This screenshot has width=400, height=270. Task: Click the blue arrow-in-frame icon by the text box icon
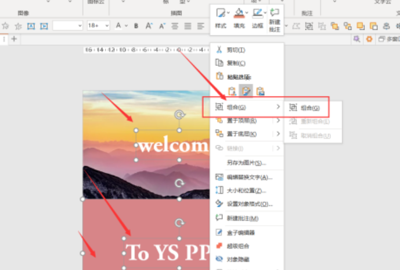(x=44, y=26)
